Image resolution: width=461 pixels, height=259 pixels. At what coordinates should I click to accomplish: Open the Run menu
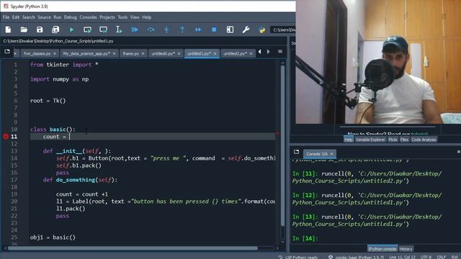tap(58, 17)
